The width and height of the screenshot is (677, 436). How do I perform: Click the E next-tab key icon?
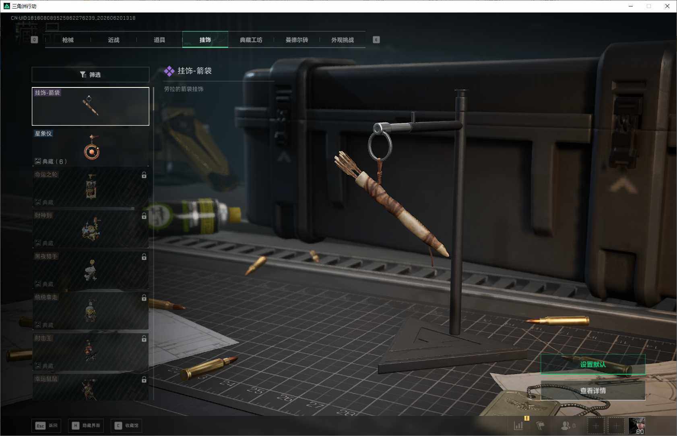click(376, 39)
